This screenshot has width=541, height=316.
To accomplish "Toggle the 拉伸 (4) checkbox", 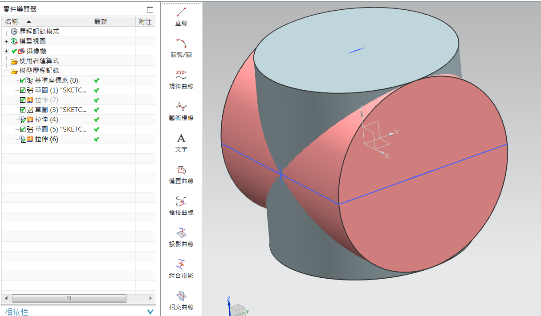I will coord(24,120).
